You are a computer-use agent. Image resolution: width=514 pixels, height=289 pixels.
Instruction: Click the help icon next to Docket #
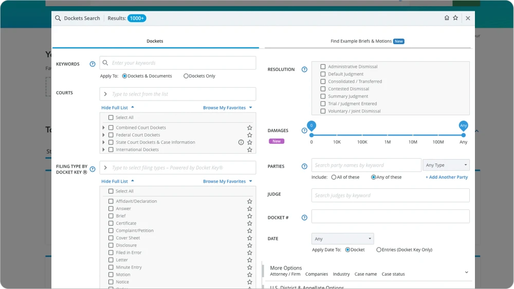coord(304,218)
